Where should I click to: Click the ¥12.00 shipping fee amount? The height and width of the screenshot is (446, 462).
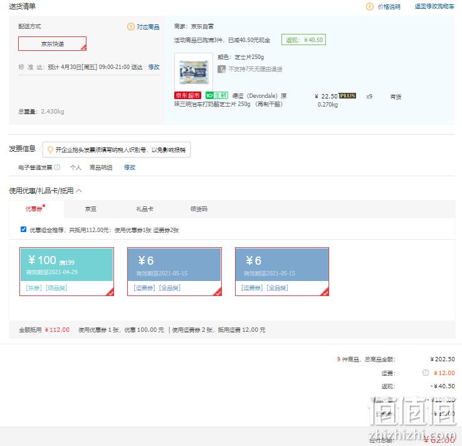[444, 373]
